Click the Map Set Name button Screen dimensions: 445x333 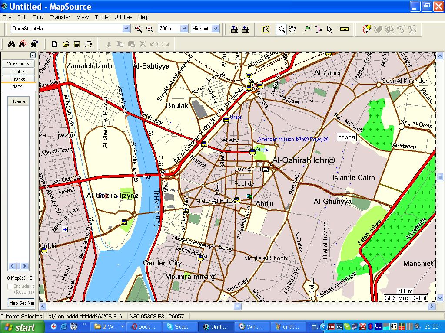click(21, 303)
